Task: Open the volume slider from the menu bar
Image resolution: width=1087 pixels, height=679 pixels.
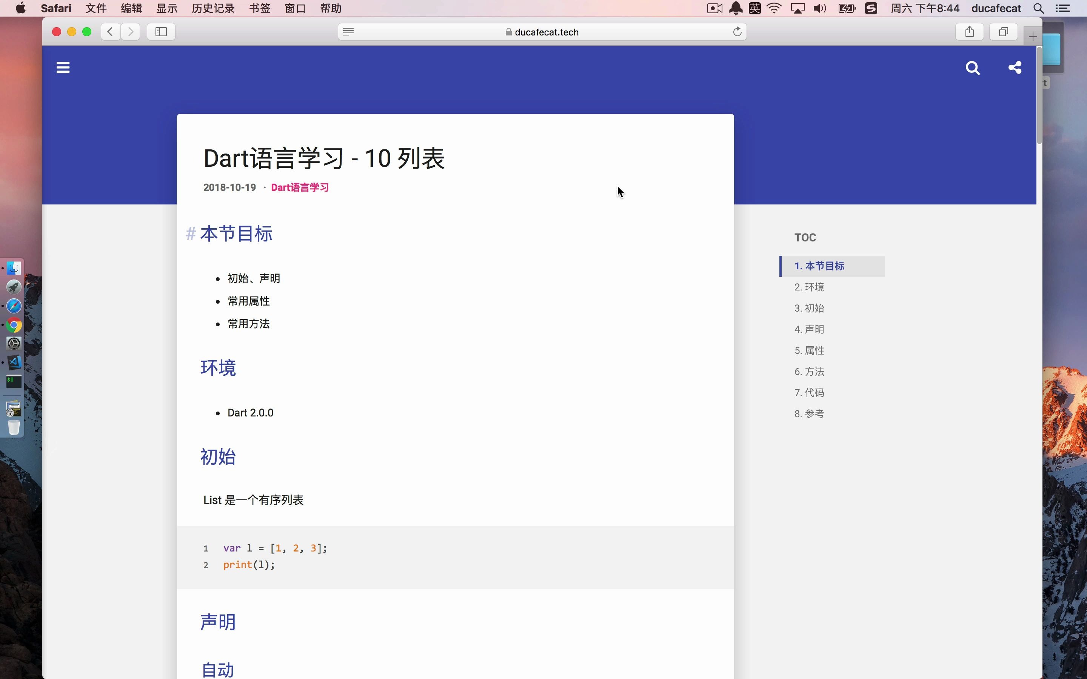Action: 819,8
